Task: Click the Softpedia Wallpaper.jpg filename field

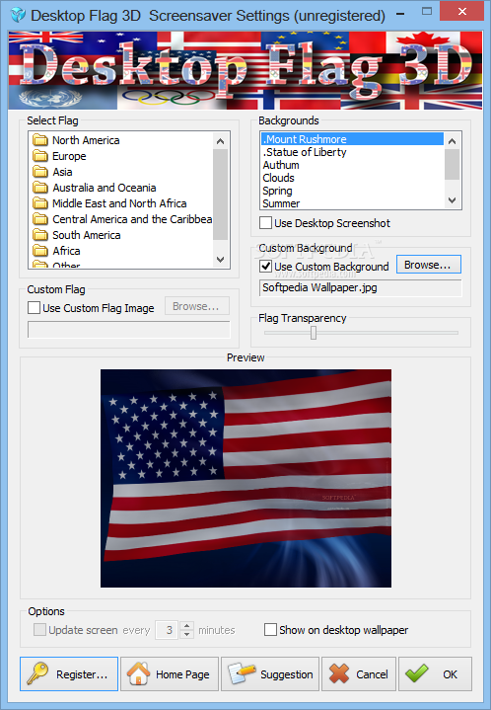Action: (360, 287)
